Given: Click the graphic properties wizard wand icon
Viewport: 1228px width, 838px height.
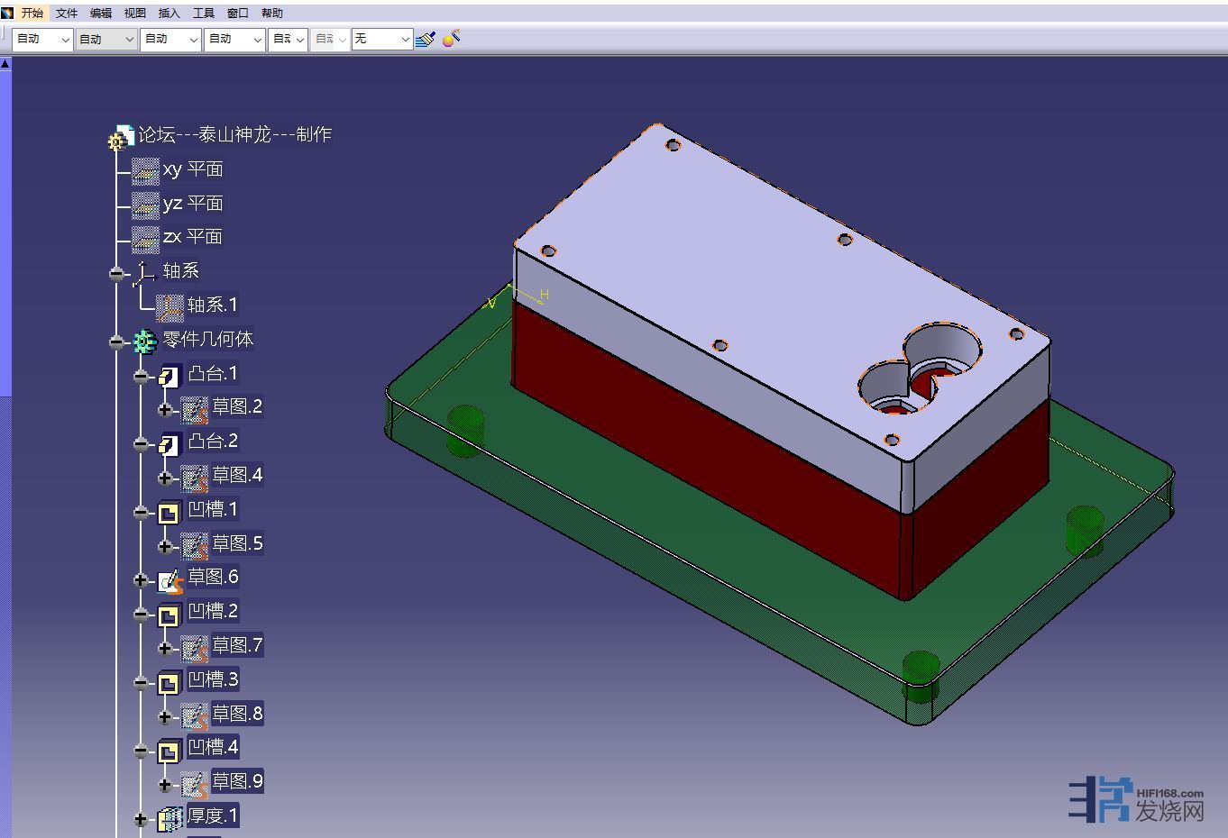Looking at the screenshot, I should tap(452, 38).
